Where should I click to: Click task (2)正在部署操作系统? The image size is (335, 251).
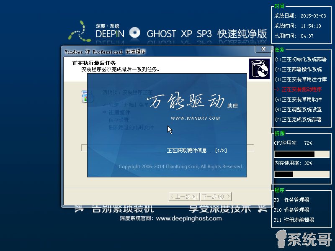coord(299,69)
